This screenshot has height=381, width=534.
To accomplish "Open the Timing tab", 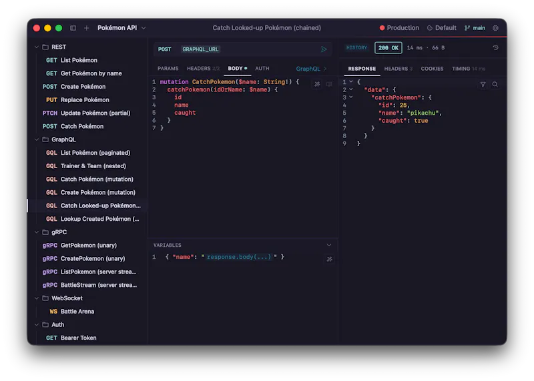I will (469, 69).
